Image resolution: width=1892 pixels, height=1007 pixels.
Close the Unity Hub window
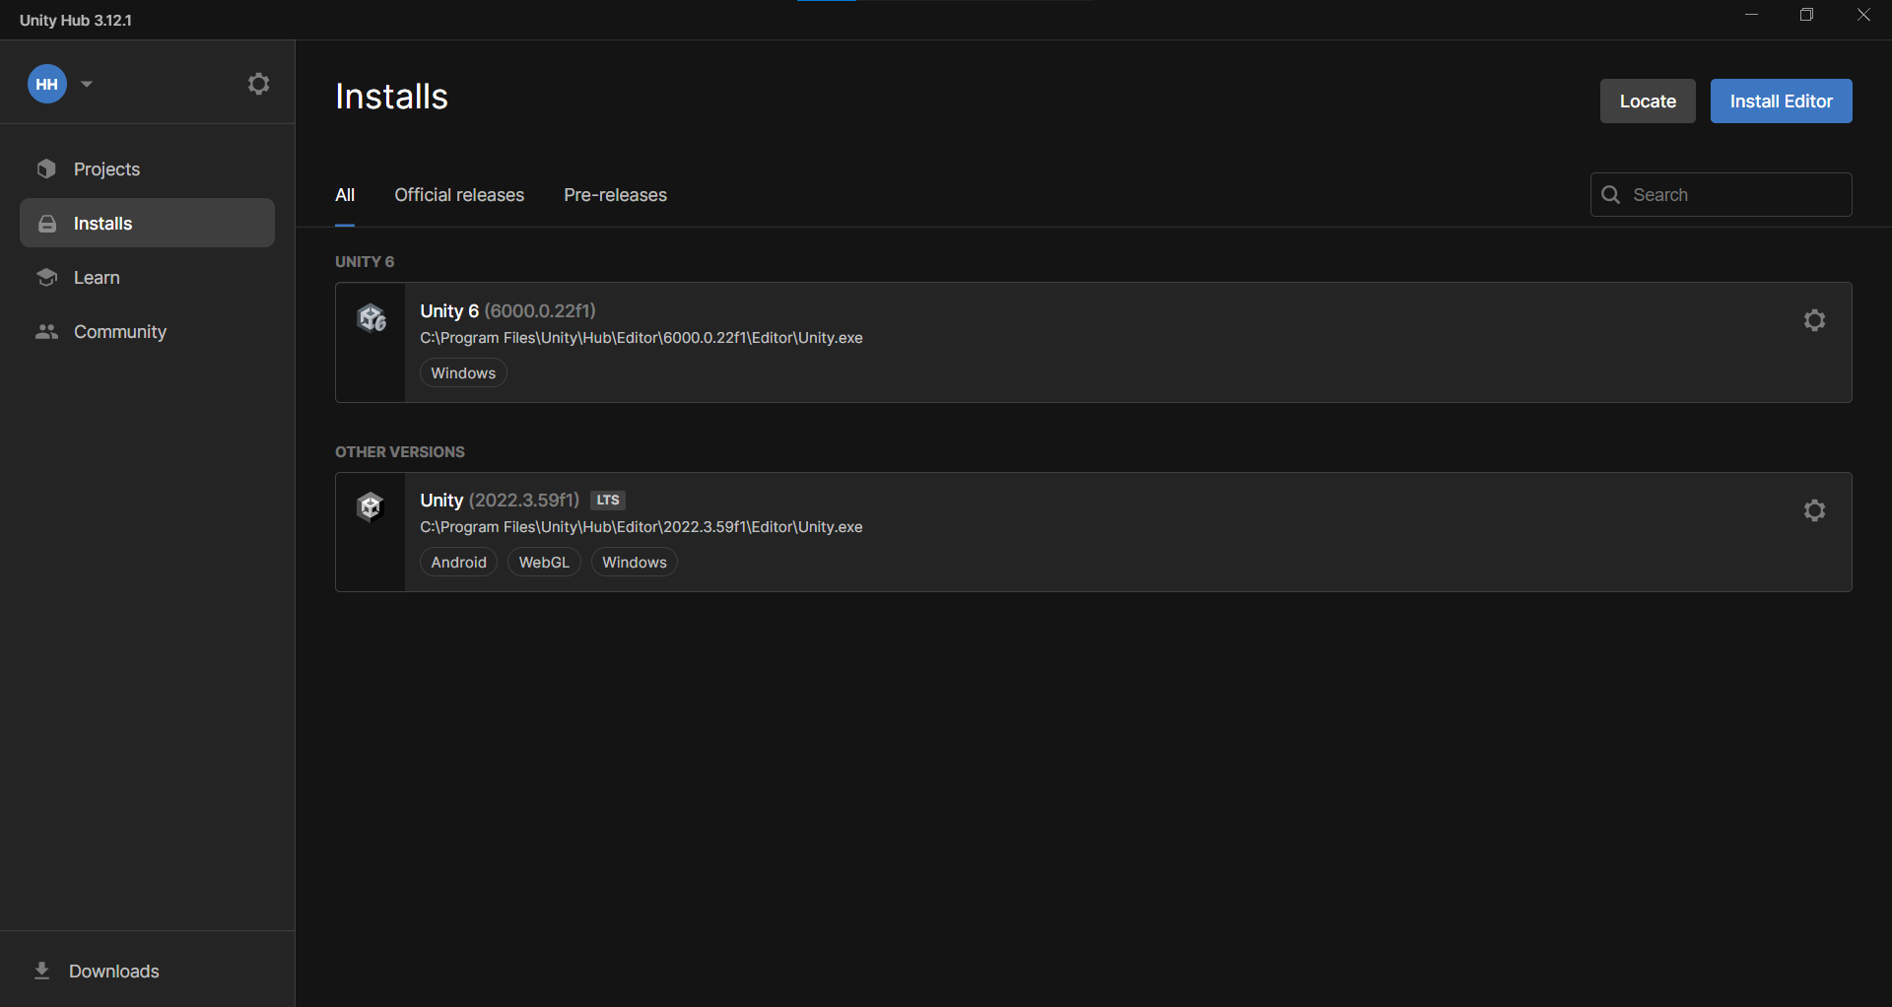pyautogui.click(x=1863, y=15)
